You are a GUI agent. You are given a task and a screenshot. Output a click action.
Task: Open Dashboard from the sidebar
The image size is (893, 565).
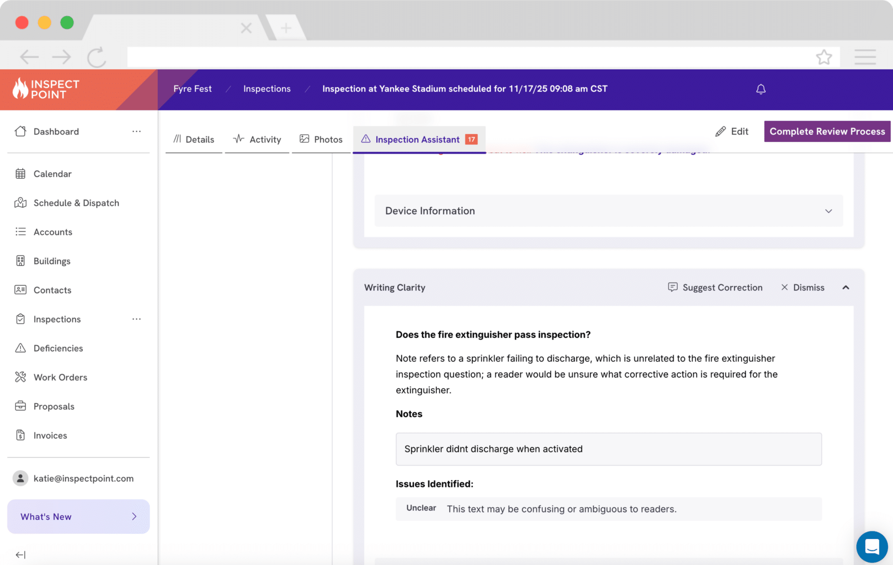(x=56, y=132)
